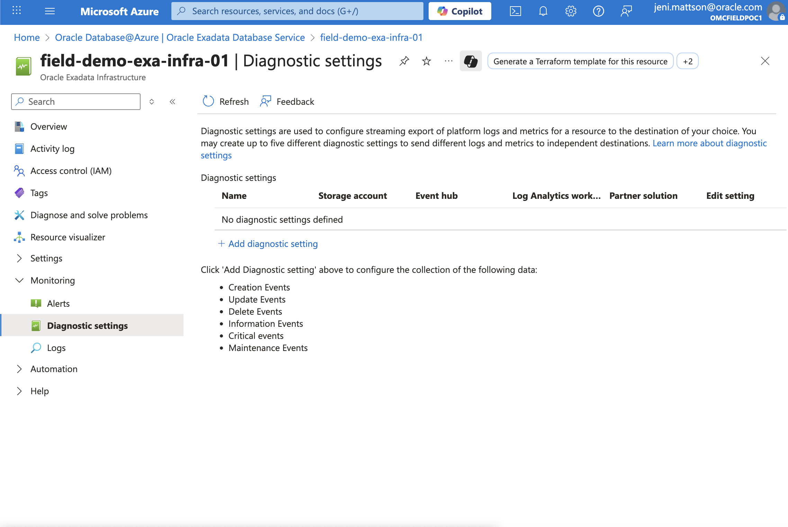The height and width of the screenshot is (527, 788).
Task: Open the More actions ellipsis menu
Action: [x=448, y=61]
